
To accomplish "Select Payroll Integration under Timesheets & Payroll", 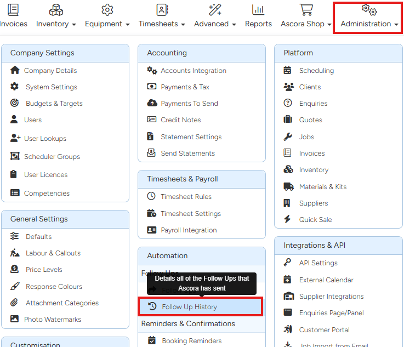I will [x=189, y=230].
